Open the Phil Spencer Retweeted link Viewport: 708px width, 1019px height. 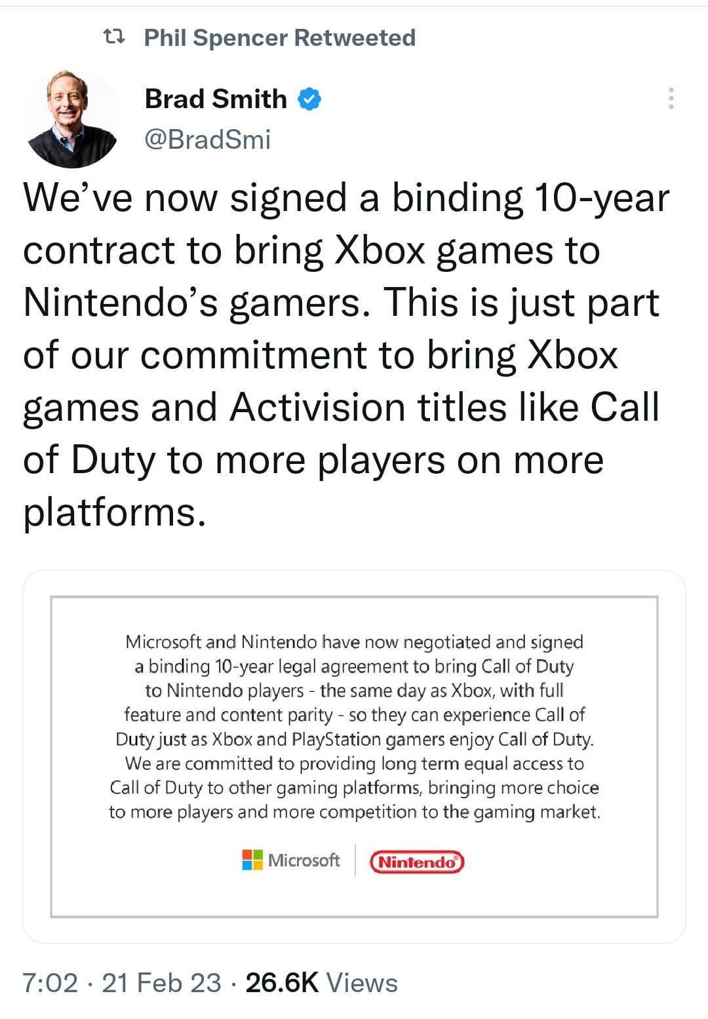pos(279,38)
